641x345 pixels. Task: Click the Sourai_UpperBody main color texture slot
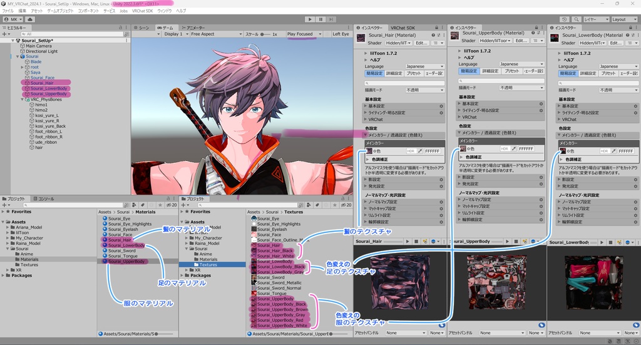coord(463,149)
